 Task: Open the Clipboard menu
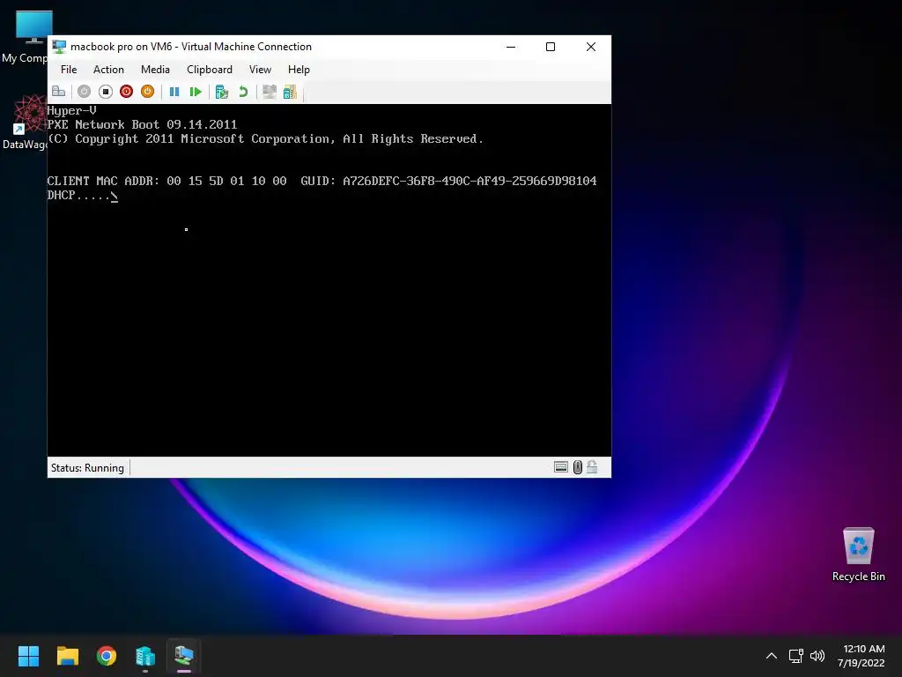[210, 70]
